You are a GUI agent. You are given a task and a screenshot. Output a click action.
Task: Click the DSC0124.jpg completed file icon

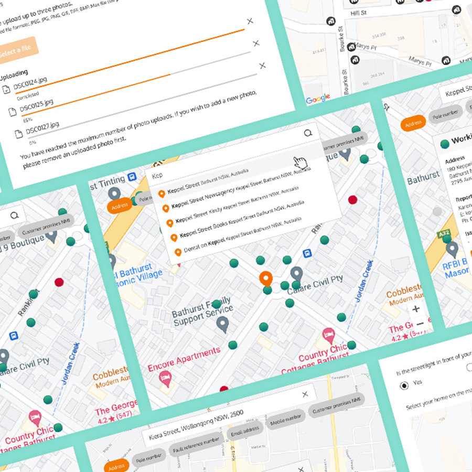coord(6,89)
